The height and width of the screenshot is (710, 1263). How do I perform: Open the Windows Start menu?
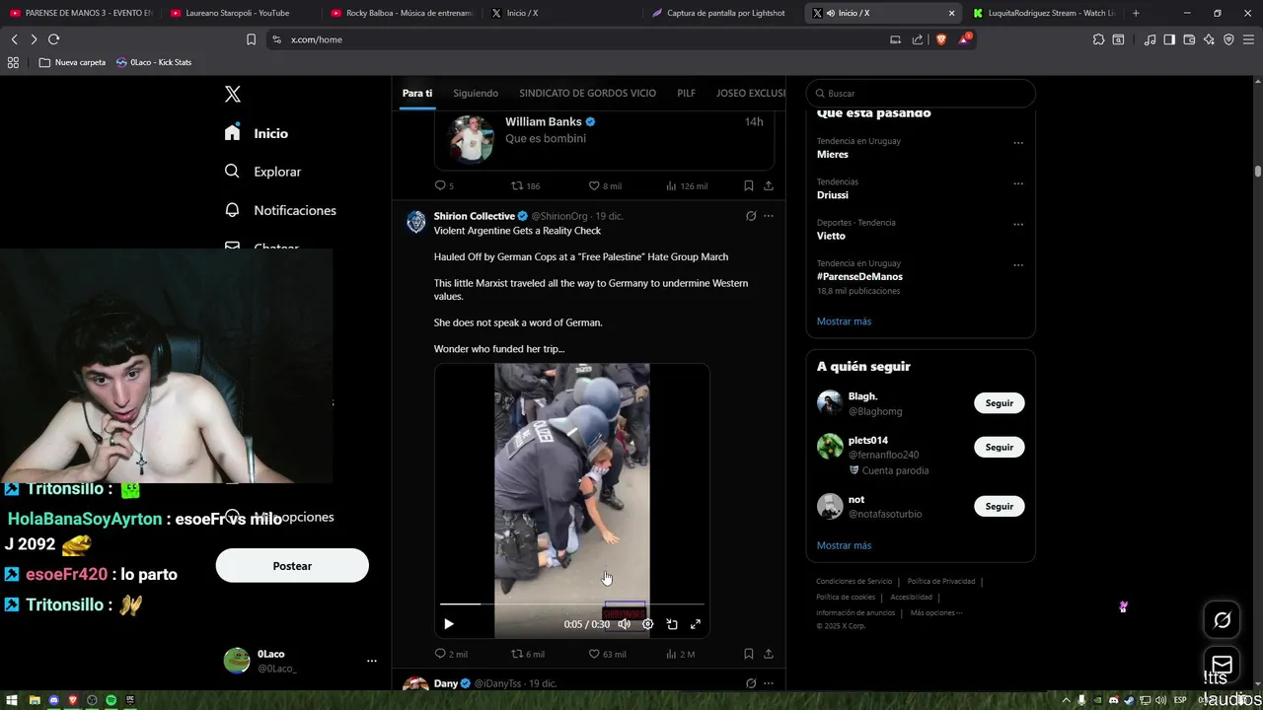(x=12, y=700)
